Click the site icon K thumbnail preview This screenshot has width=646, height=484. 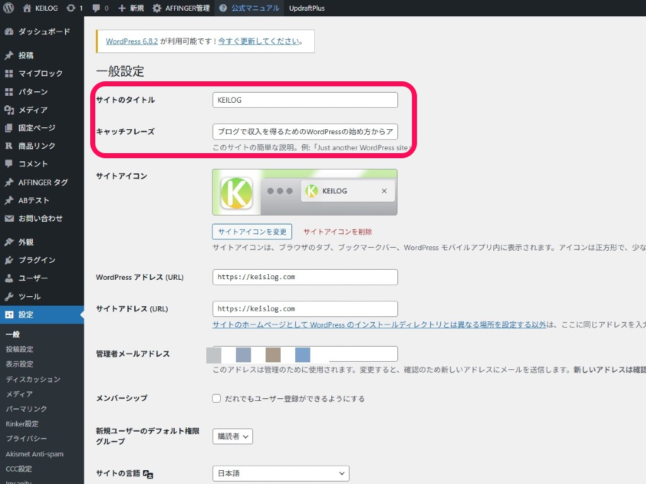click(237, 193)
